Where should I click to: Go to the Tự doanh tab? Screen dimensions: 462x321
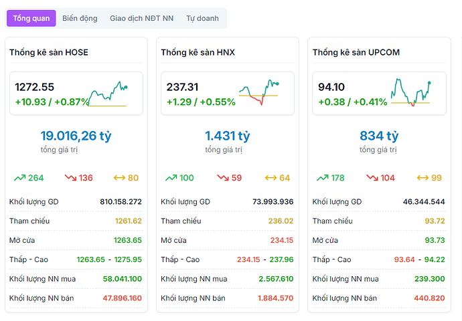click(x=202, y=19)
